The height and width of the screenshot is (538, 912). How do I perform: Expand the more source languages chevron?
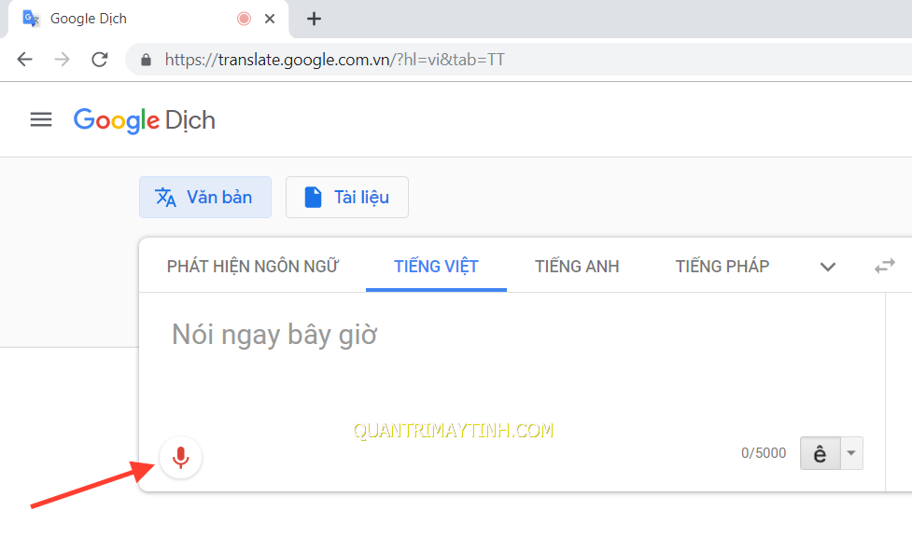(x=828, y=267)
